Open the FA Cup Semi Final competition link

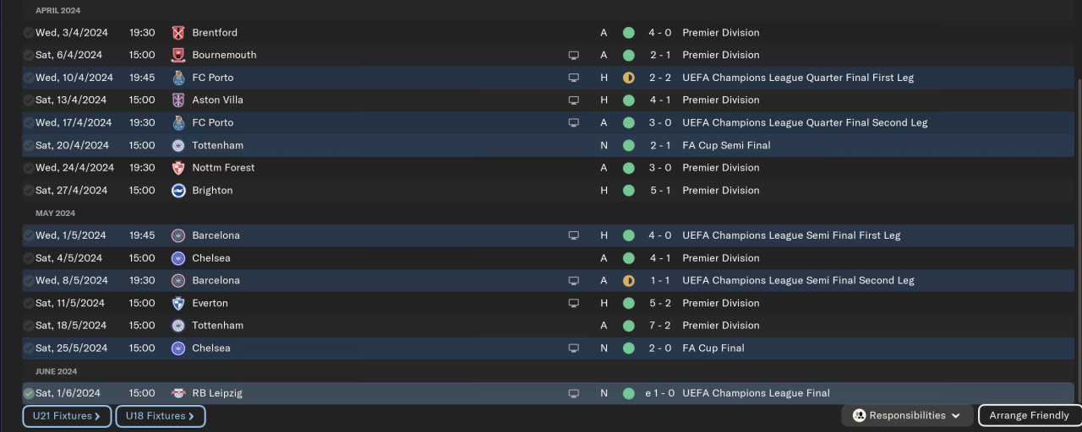(x=726, y=145)
